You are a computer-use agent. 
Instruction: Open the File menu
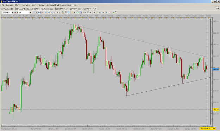coord(3,5)
